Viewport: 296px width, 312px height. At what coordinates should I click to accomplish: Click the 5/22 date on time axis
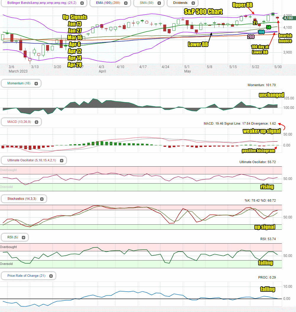255,67
